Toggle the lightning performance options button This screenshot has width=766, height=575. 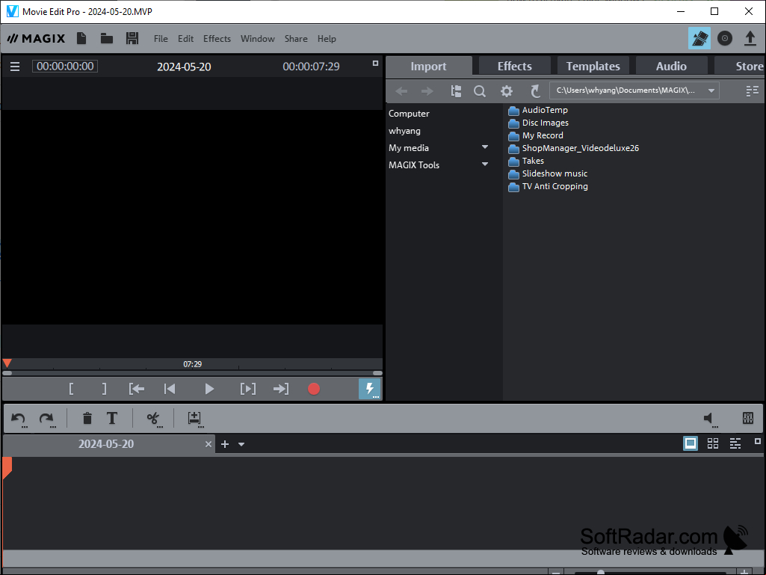tap(369, 390)
